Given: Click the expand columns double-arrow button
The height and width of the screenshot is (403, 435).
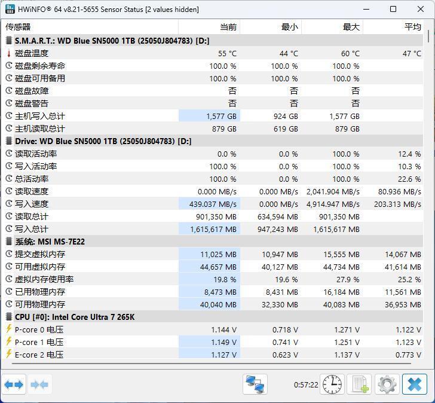Looking at the screenshot, I should pyautogui.click(x=14, y=384).
